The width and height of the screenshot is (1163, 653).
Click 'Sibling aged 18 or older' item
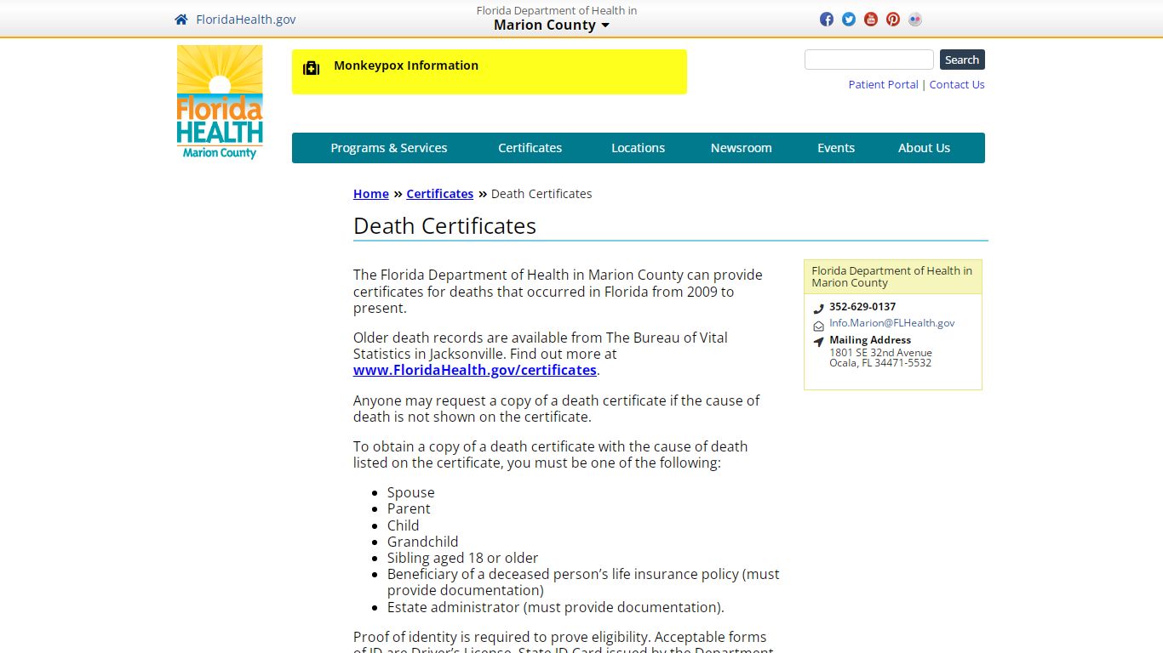point(463,558)
